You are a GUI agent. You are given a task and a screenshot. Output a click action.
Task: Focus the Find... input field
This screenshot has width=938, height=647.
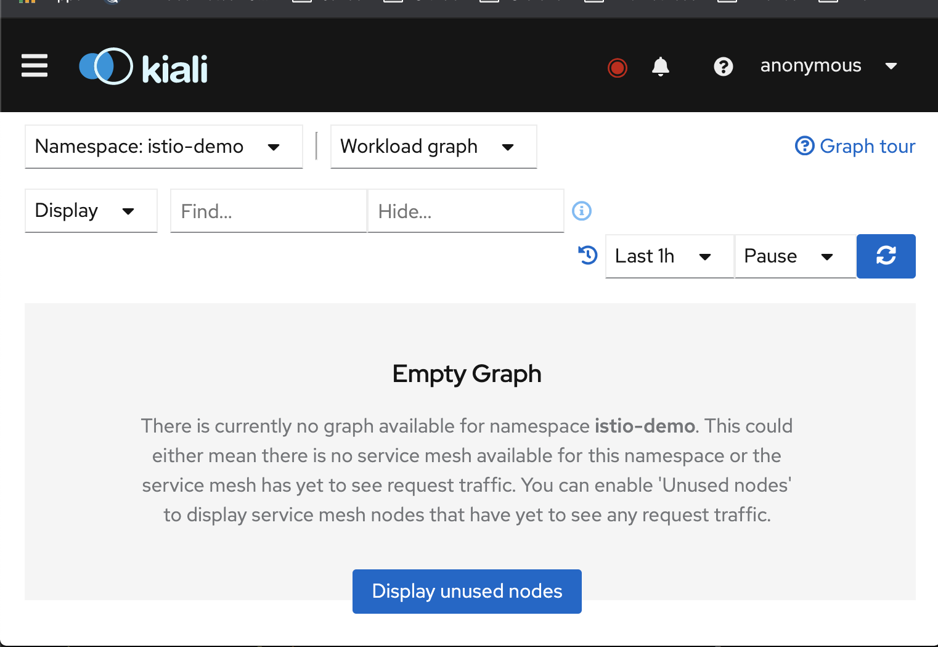coord(269,211)
